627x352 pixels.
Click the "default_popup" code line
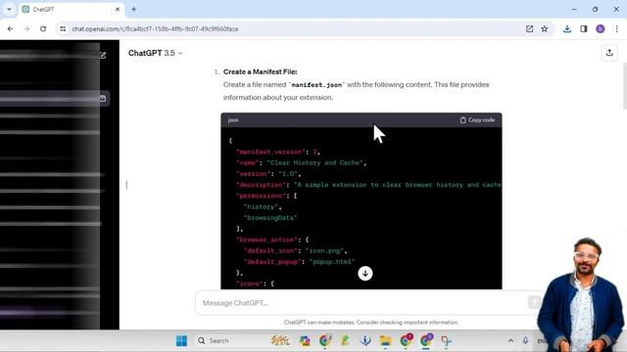(x=299, y=262)
